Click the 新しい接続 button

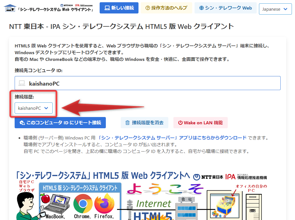point(119,8)
